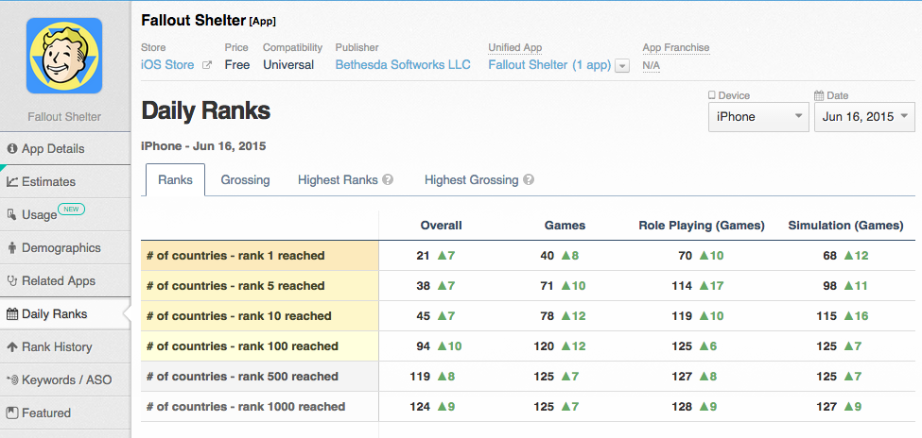Viewport: 922px width, 438px height.
Task: Click the Unified App label
Action: click(515, 47)
